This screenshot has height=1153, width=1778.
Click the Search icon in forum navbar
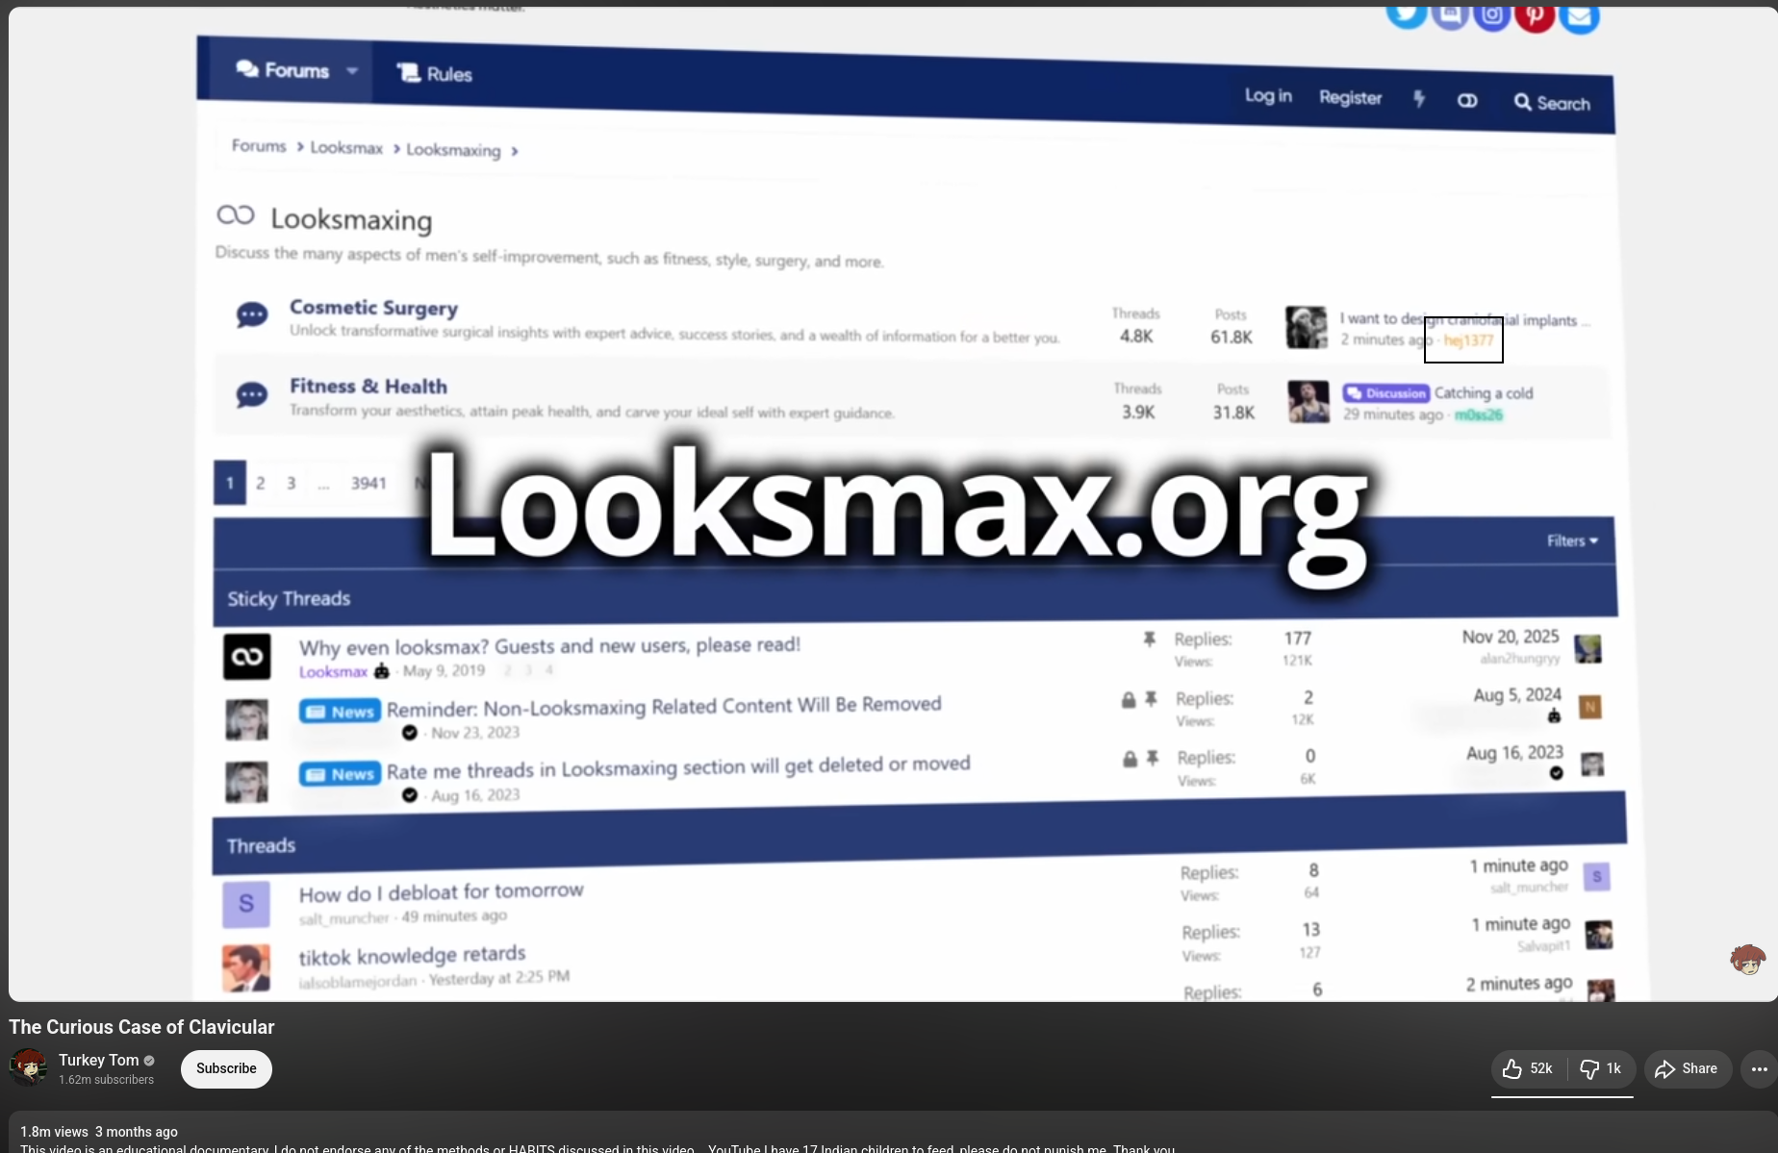[1552, 103]
